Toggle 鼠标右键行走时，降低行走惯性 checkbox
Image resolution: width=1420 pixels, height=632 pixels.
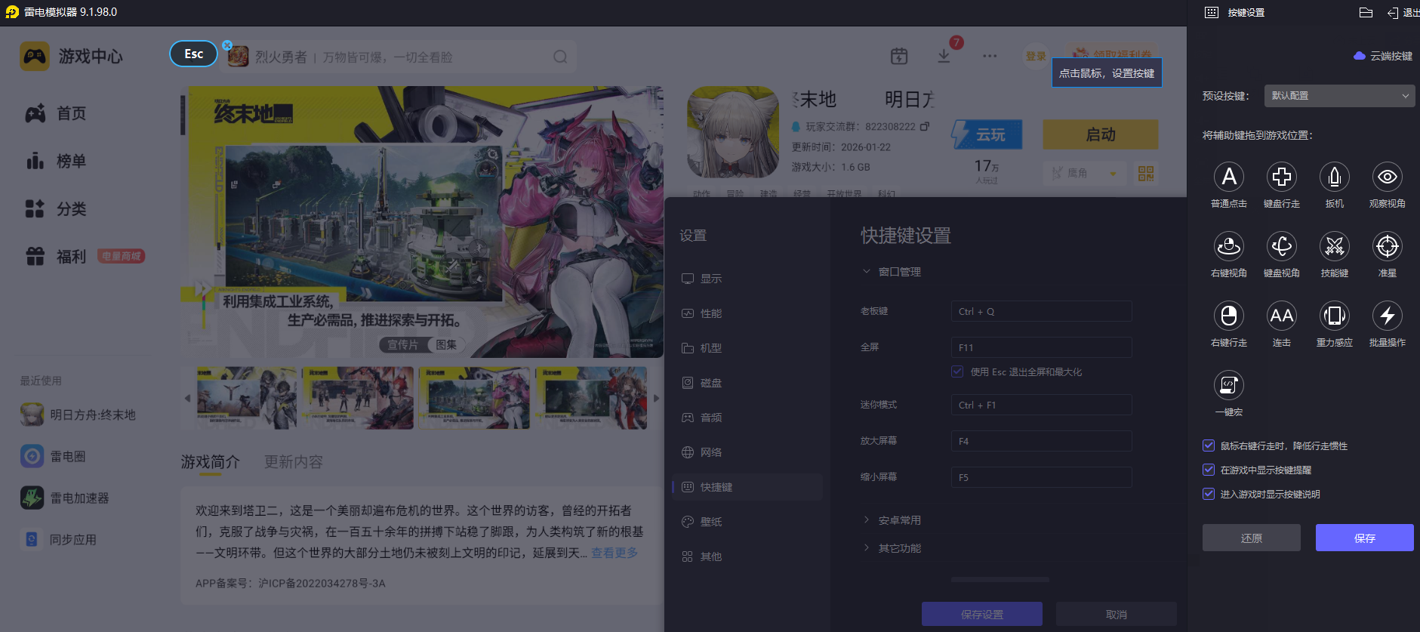1209,445
